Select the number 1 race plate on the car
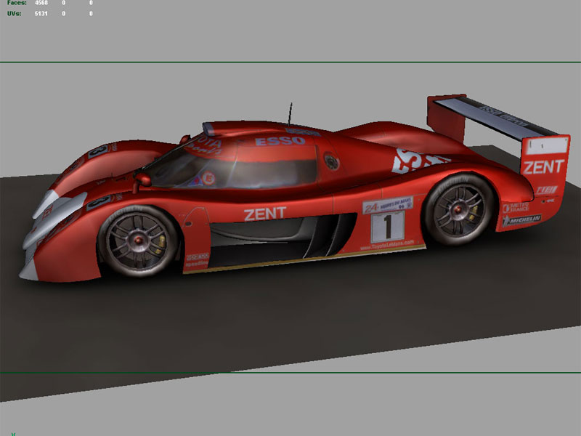The height and width of the screenshot is (436, 581). tap(388, 227)
